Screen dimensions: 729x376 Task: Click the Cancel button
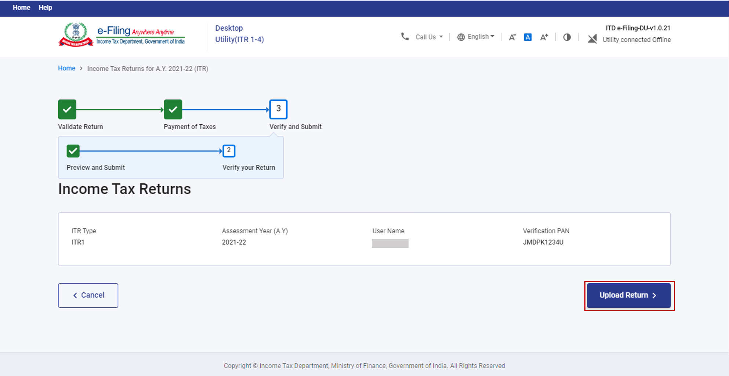click(x=88, y=295)
